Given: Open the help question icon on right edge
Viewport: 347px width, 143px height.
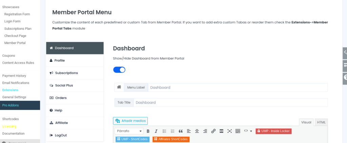Looking at the screenshot, I should point(345,78).
